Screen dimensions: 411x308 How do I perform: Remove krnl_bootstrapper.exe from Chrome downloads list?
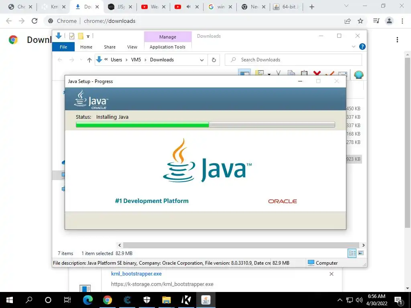pyautogui.click(x=331, y=274)
